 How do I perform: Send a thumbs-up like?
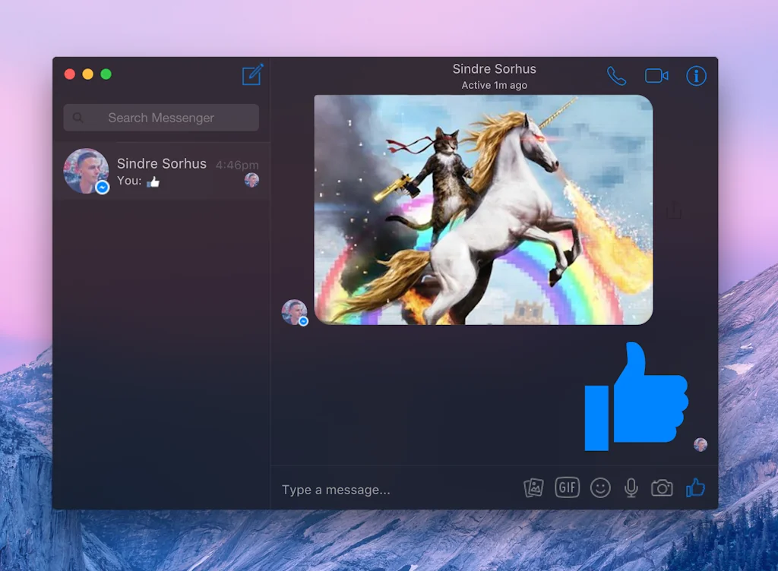[695, 487]
